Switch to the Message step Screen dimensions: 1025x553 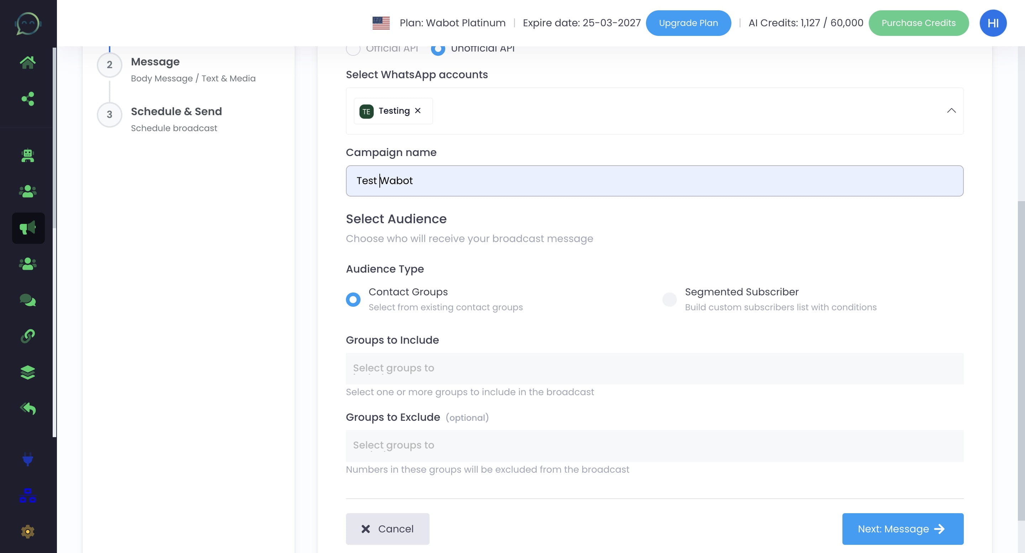155,61
